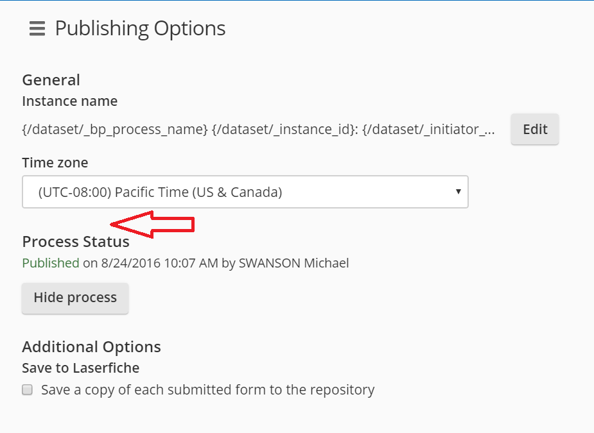Click the Time zone field label
The width and height of the screenshot is (594, 433).
pyautogui.click(x=55, y=163)
